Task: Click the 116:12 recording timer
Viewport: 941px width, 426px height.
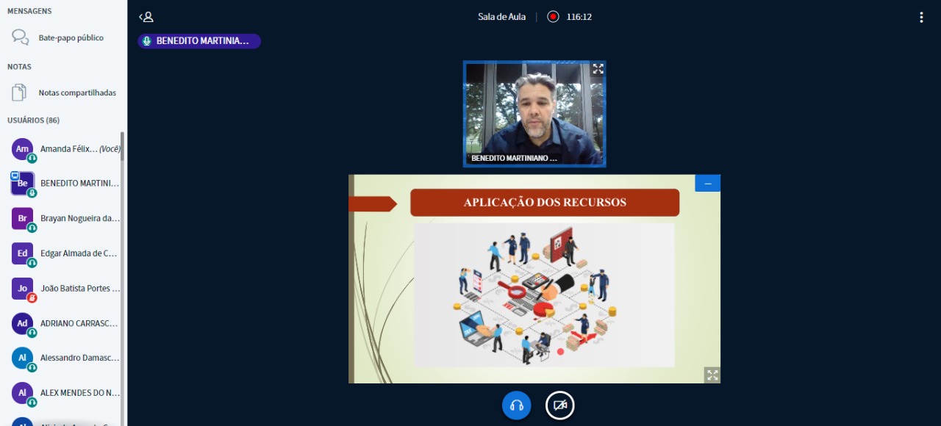Action: pos(579,17)
